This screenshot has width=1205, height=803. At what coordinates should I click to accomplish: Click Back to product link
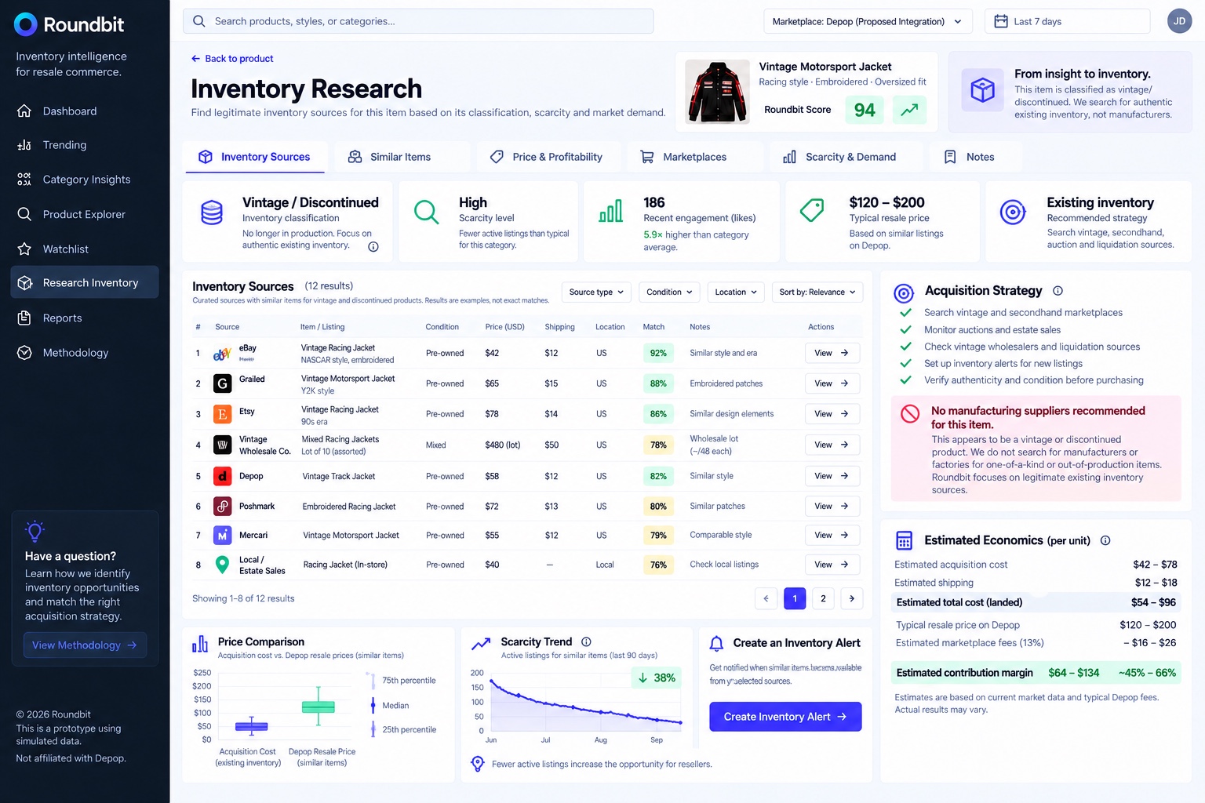click(x=232, y=59)
